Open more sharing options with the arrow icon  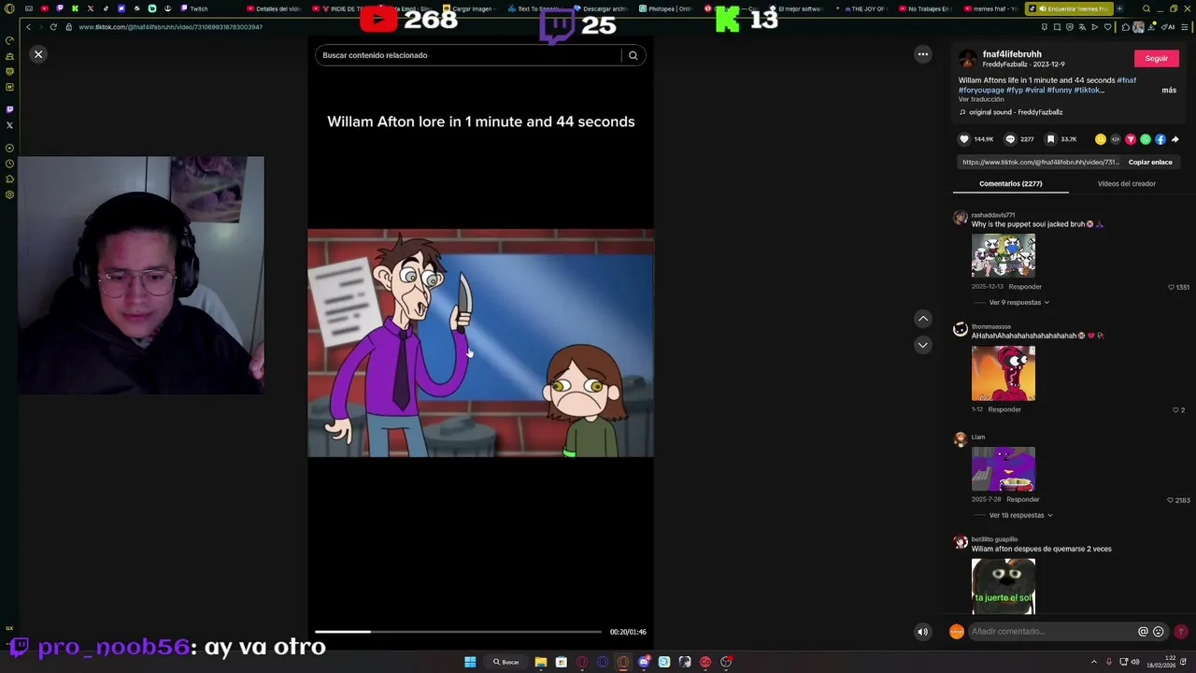pyautogui.click(x=1175, y=139)
